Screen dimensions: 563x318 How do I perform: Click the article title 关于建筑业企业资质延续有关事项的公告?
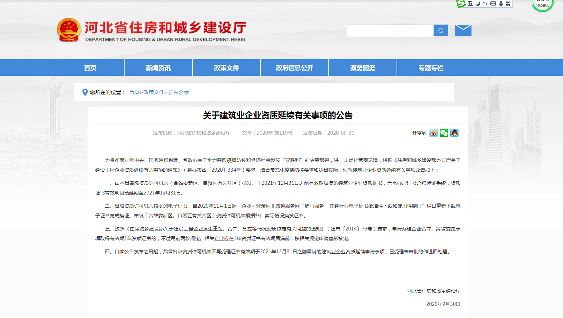pos(278,115)
